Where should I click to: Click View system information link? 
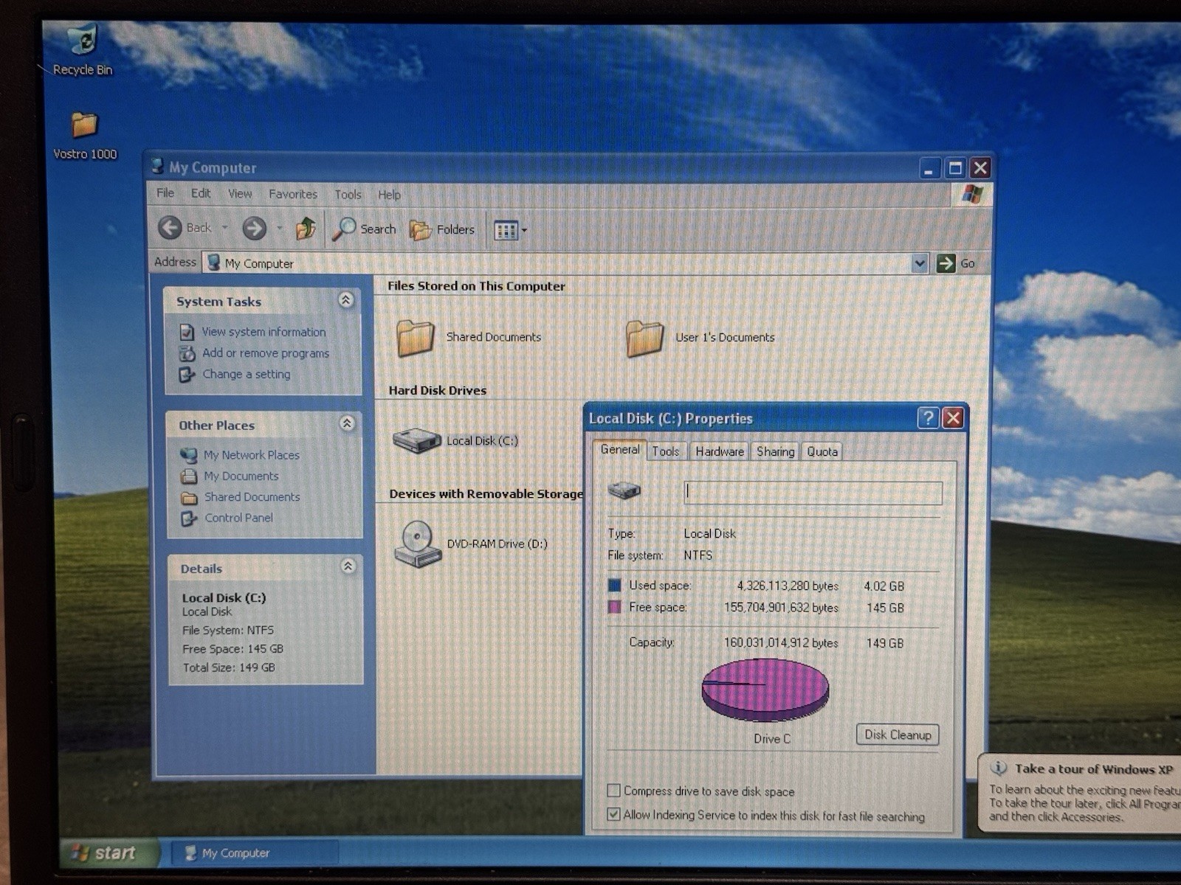point(264,332)
